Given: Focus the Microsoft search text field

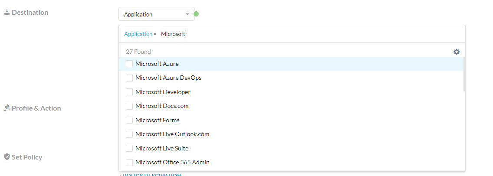Looking at the screenshot, I should (x=260, y=34).
